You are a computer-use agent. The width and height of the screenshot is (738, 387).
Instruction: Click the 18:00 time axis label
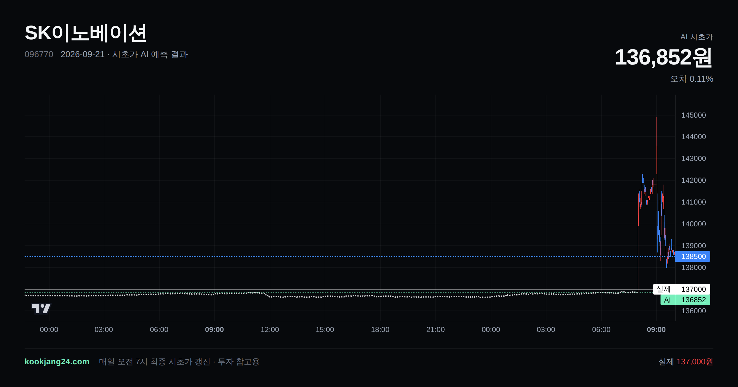[380, 330]
